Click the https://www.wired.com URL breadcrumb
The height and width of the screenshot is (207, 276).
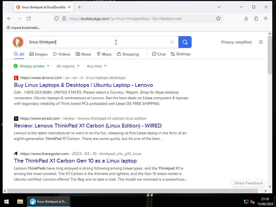pyautogui.click(x=40, y=119)
